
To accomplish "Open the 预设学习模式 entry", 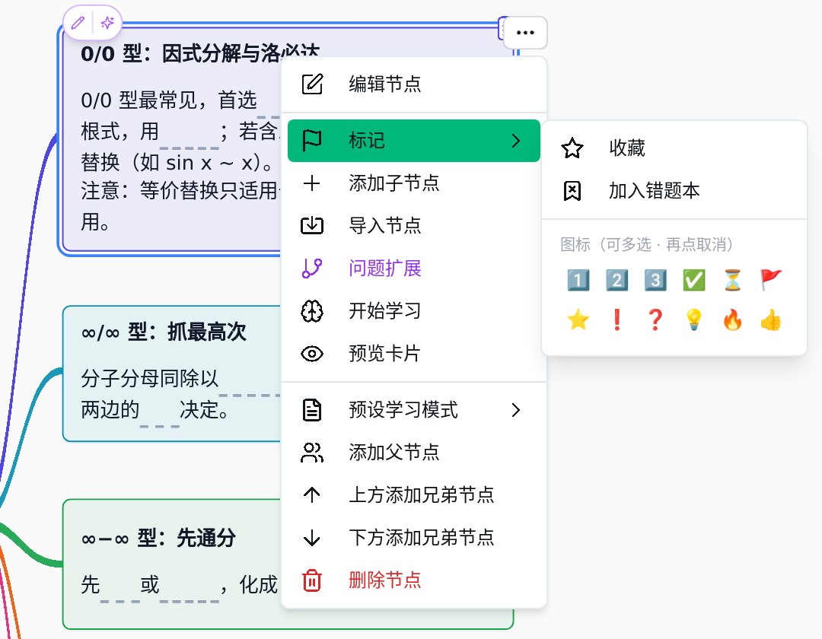I will pos(414,409).
